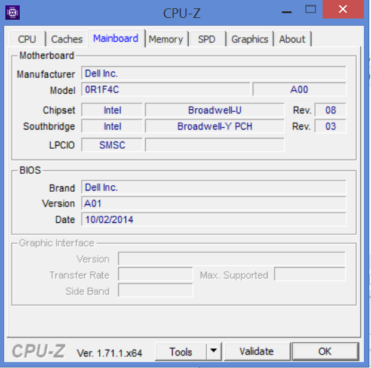Click the Ver. 1.71.1.x64 version text
The image size is (371, 368).
(x=109, y=353)
